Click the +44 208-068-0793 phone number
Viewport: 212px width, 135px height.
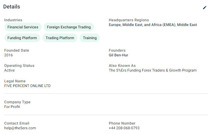(124, 128)
